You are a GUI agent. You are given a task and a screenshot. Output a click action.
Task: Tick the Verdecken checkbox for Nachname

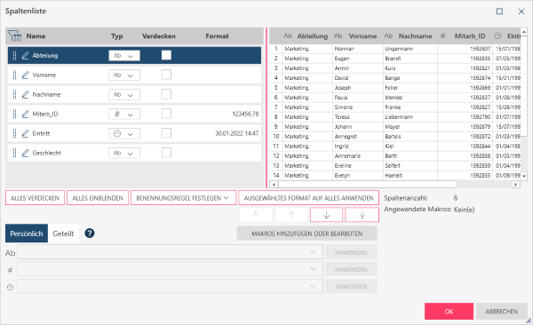(x=166, y=94)
